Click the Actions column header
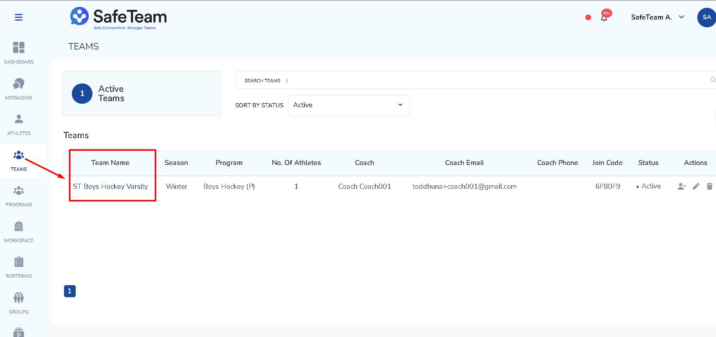This screenshot has width=716, height=337. (x=696, y=163)
